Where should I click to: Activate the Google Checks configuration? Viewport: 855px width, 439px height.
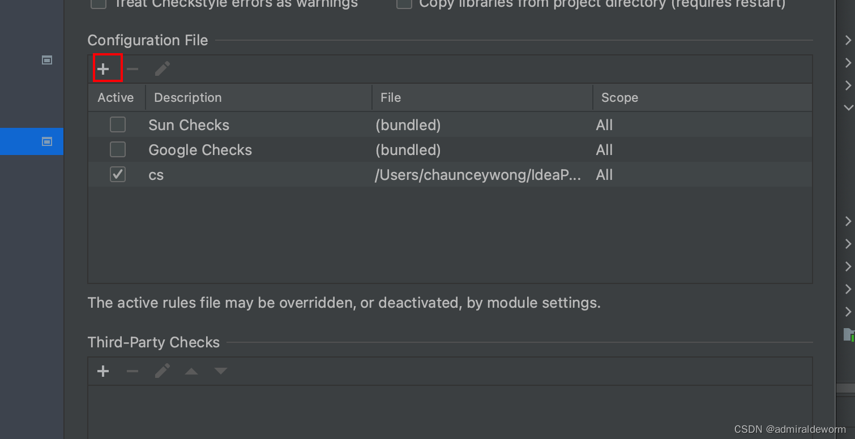point(118,149)
